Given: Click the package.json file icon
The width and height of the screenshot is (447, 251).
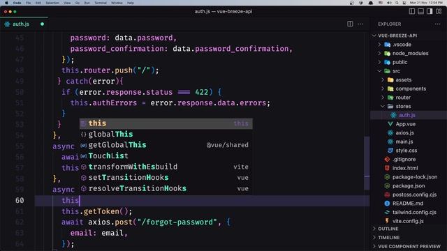Looking at the screenshot, I should click(387, 185).
